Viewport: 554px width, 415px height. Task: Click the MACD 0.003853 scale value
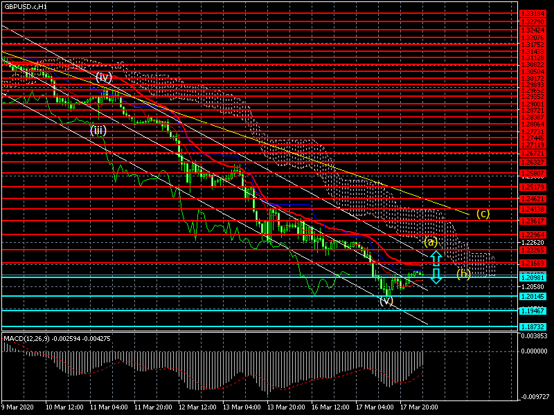click(x=534, y=335)
